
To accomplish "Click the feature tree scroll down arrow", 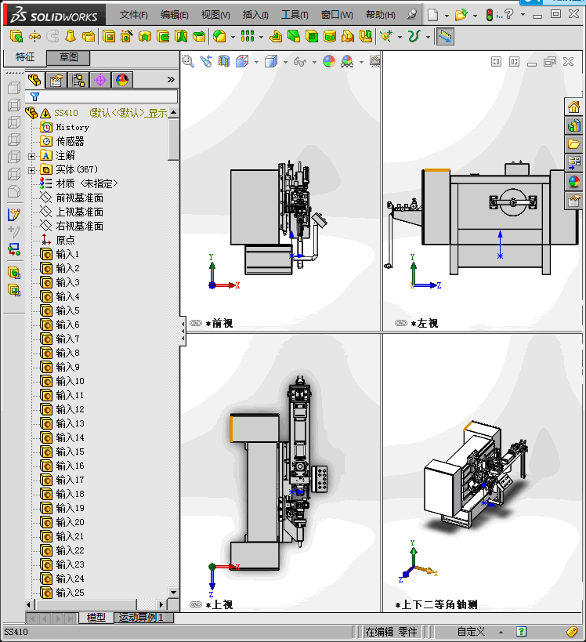I will click(173, 593).
